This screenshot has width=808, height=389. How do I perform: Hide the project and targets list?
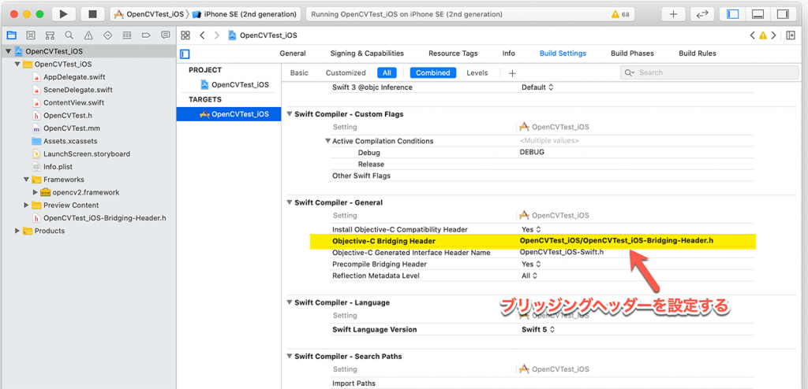point(185,54)
